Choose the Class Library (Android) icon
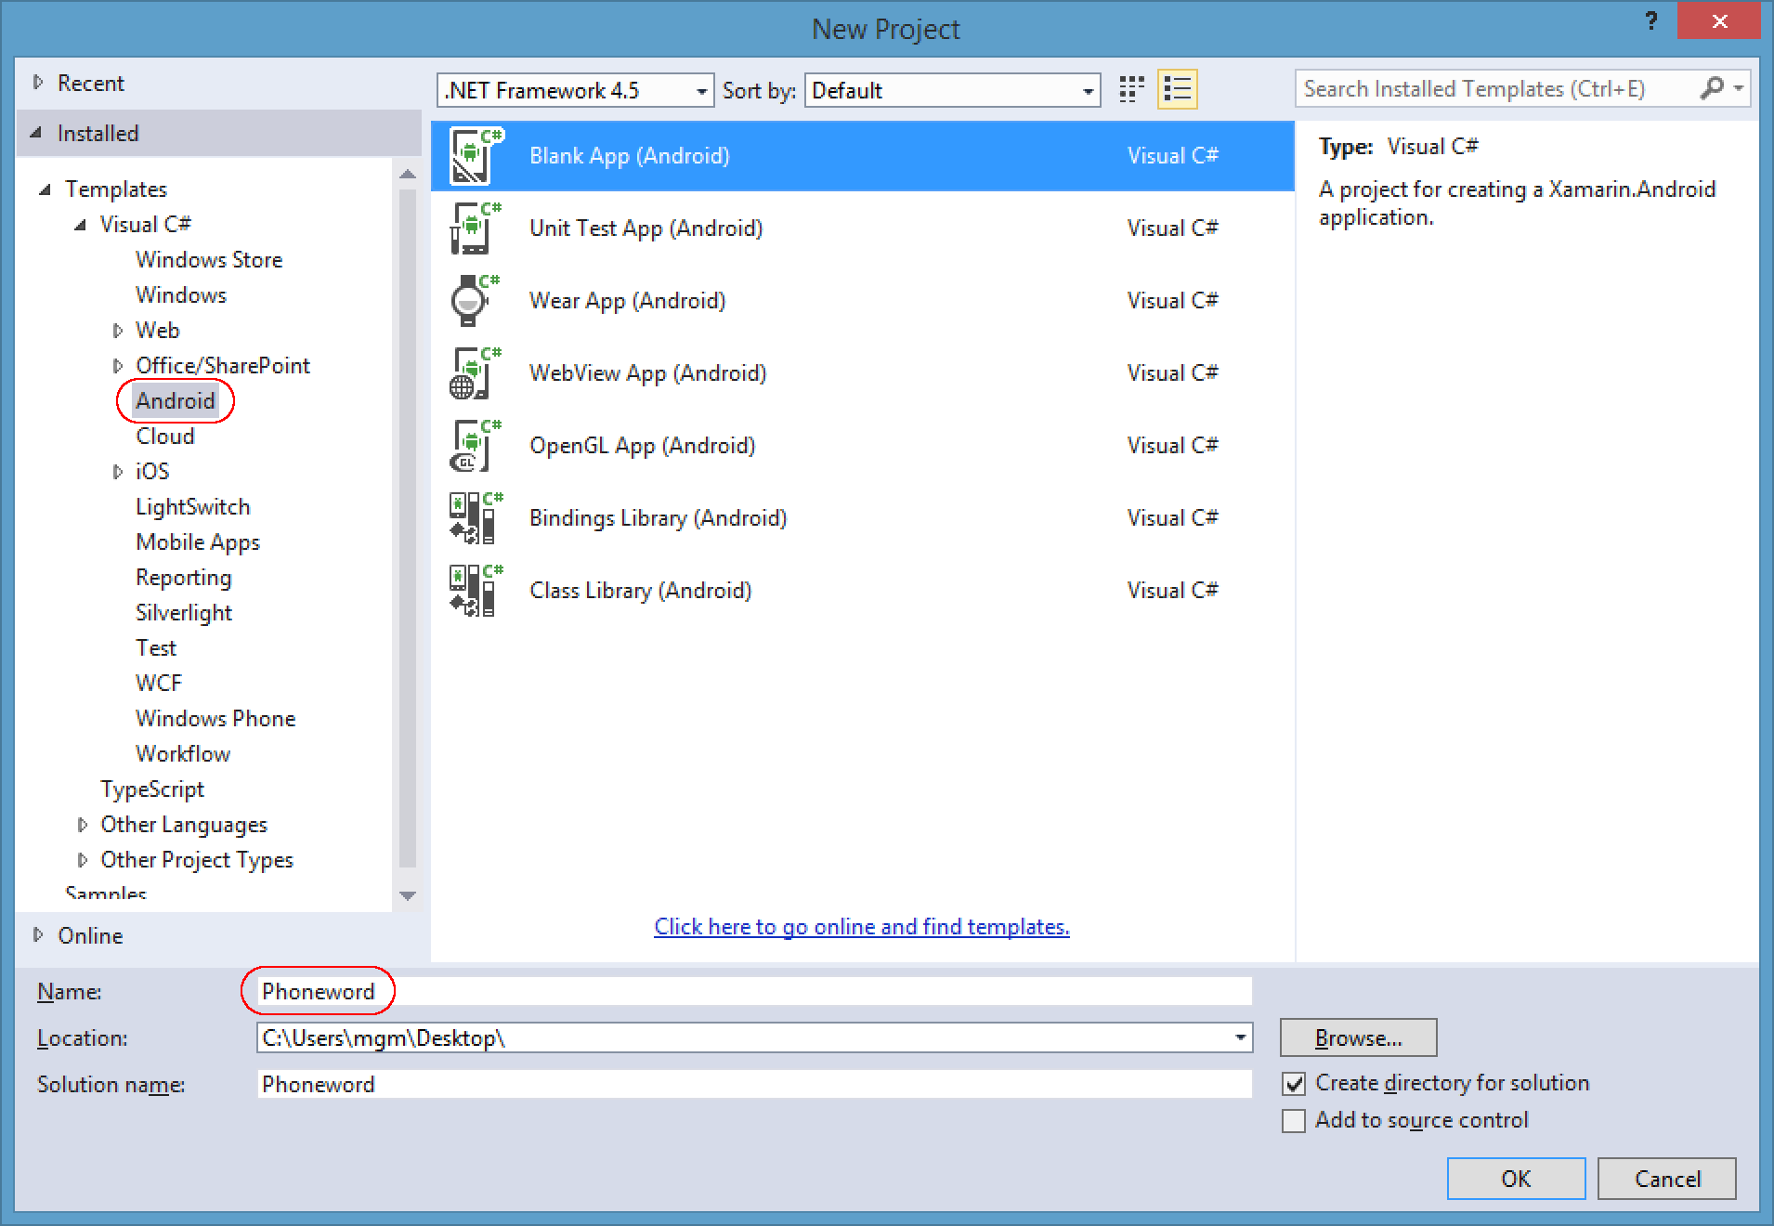The image size is (1774, 1226). coord(475,591)
